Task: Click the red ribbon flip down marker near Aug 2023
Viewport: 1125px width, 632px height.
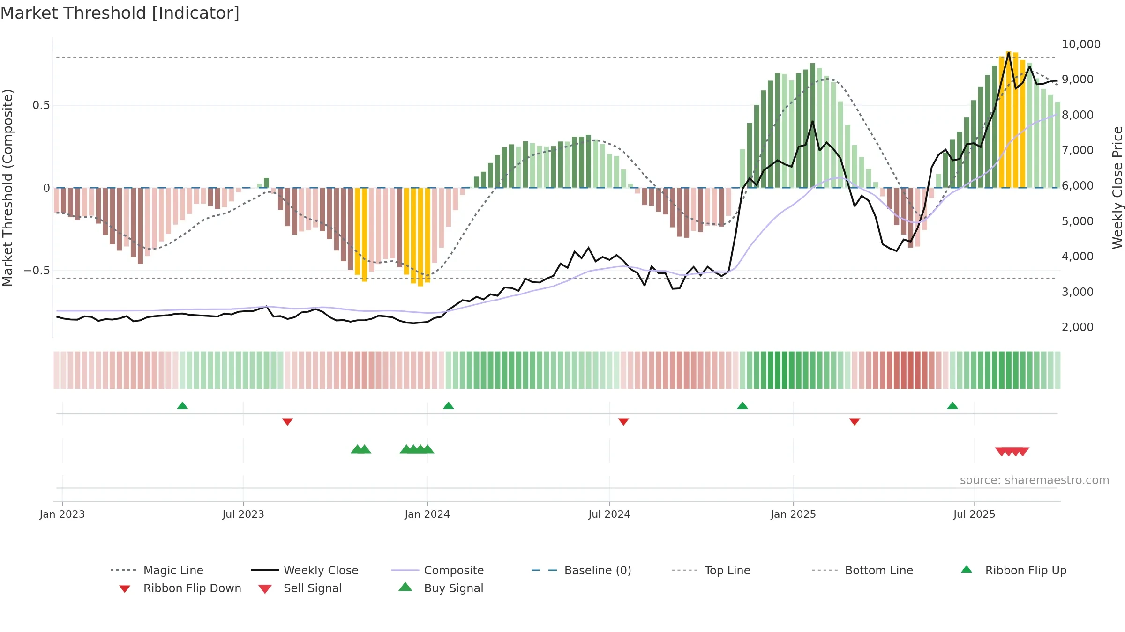Action: [x=287, y=422]
